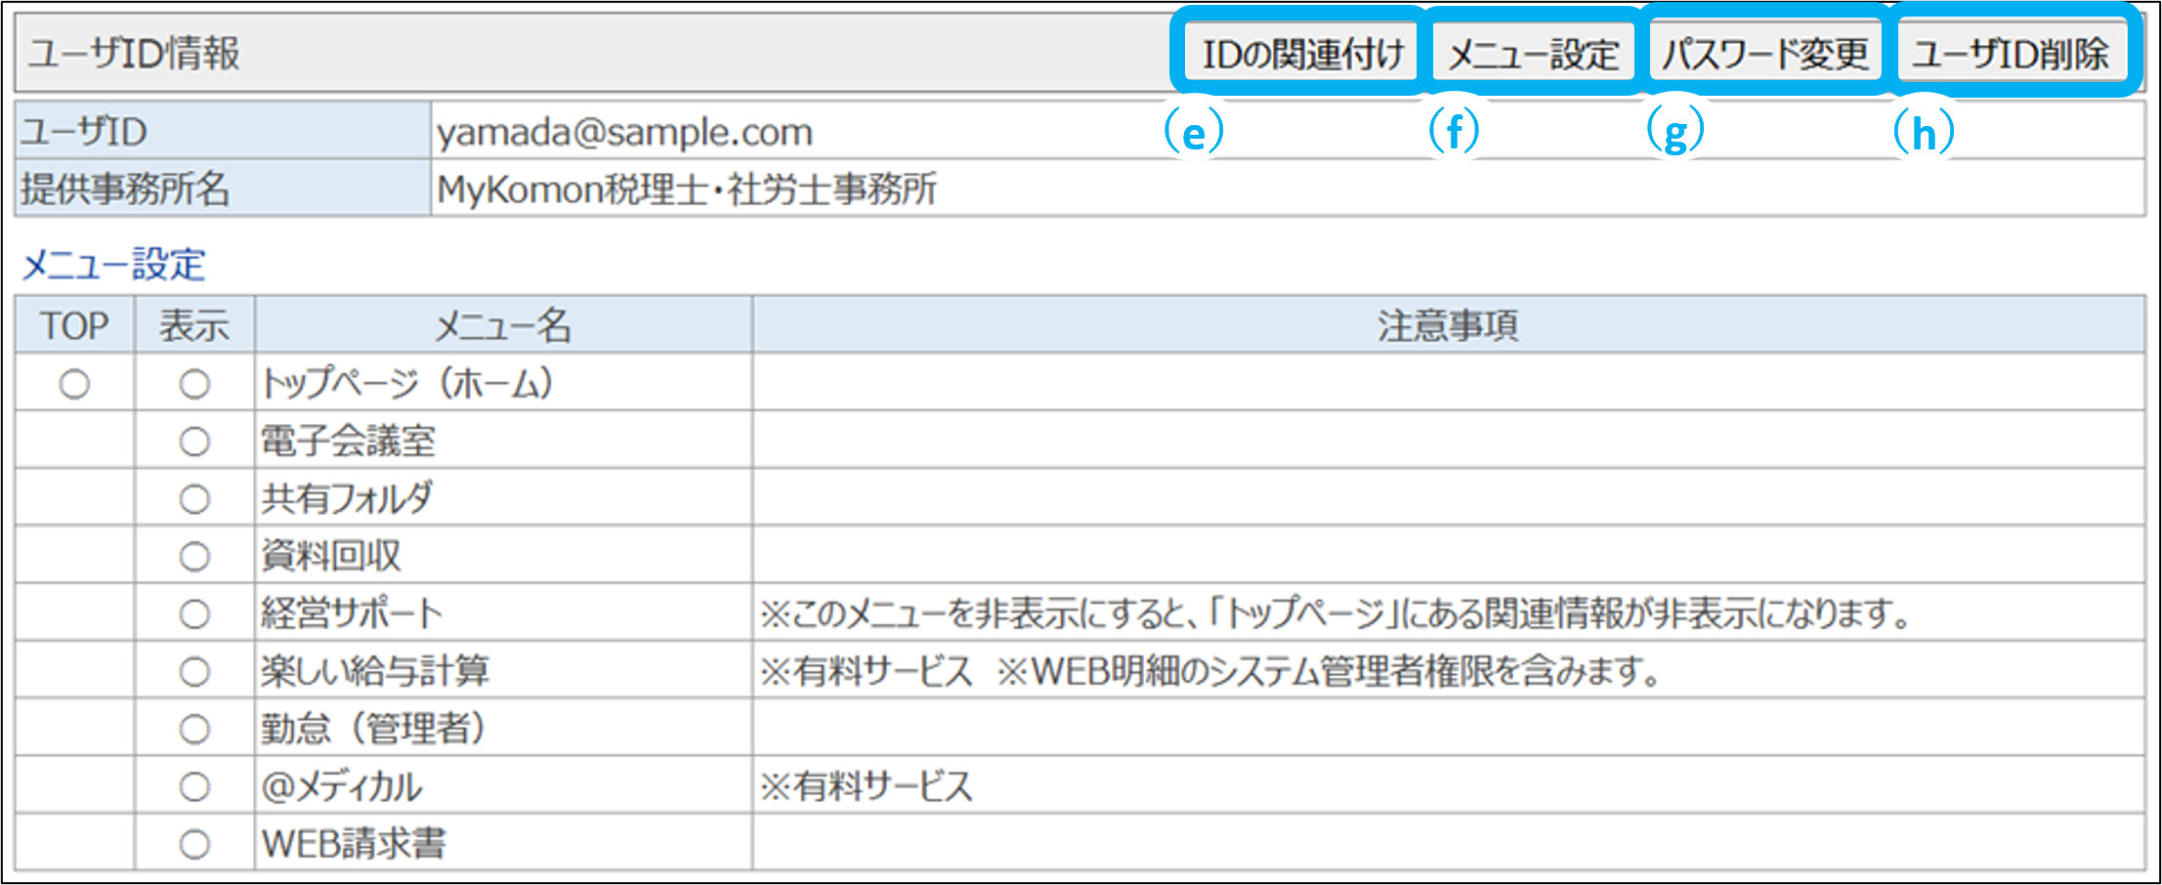Click the MyKomon税理士・社労士事務所 office name
2162x885 pixels.
click(686, 190)
